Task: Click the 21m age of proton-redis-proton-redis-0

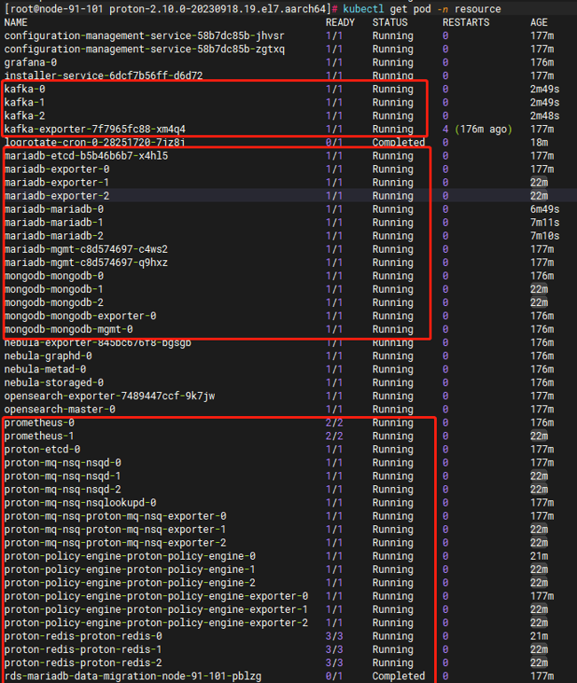Action: 539,636
